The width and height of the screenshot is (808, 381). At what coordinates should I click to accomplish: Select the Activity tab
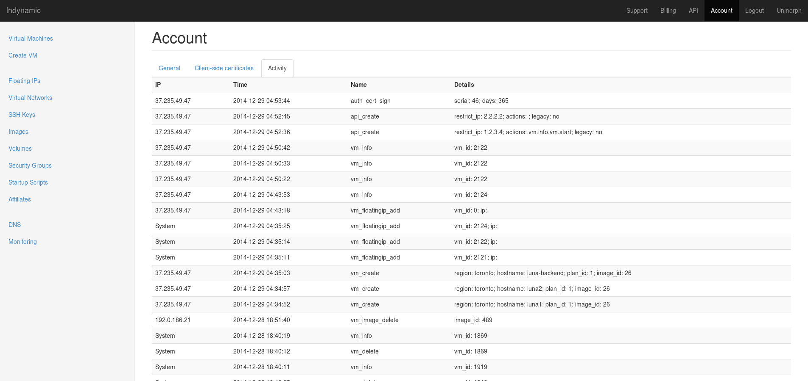tap(277, 68)
